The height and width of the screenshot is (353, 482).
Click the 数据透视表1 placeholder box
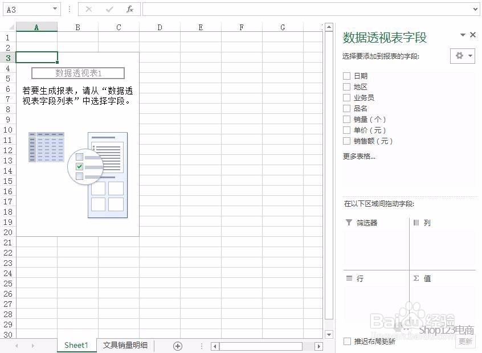pos(78,73)
